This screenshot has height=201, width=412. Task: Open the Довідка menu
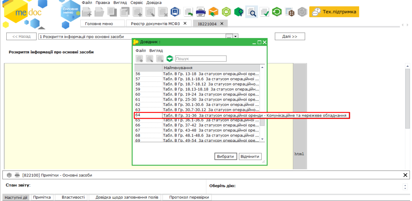click(x=154, y=2)
